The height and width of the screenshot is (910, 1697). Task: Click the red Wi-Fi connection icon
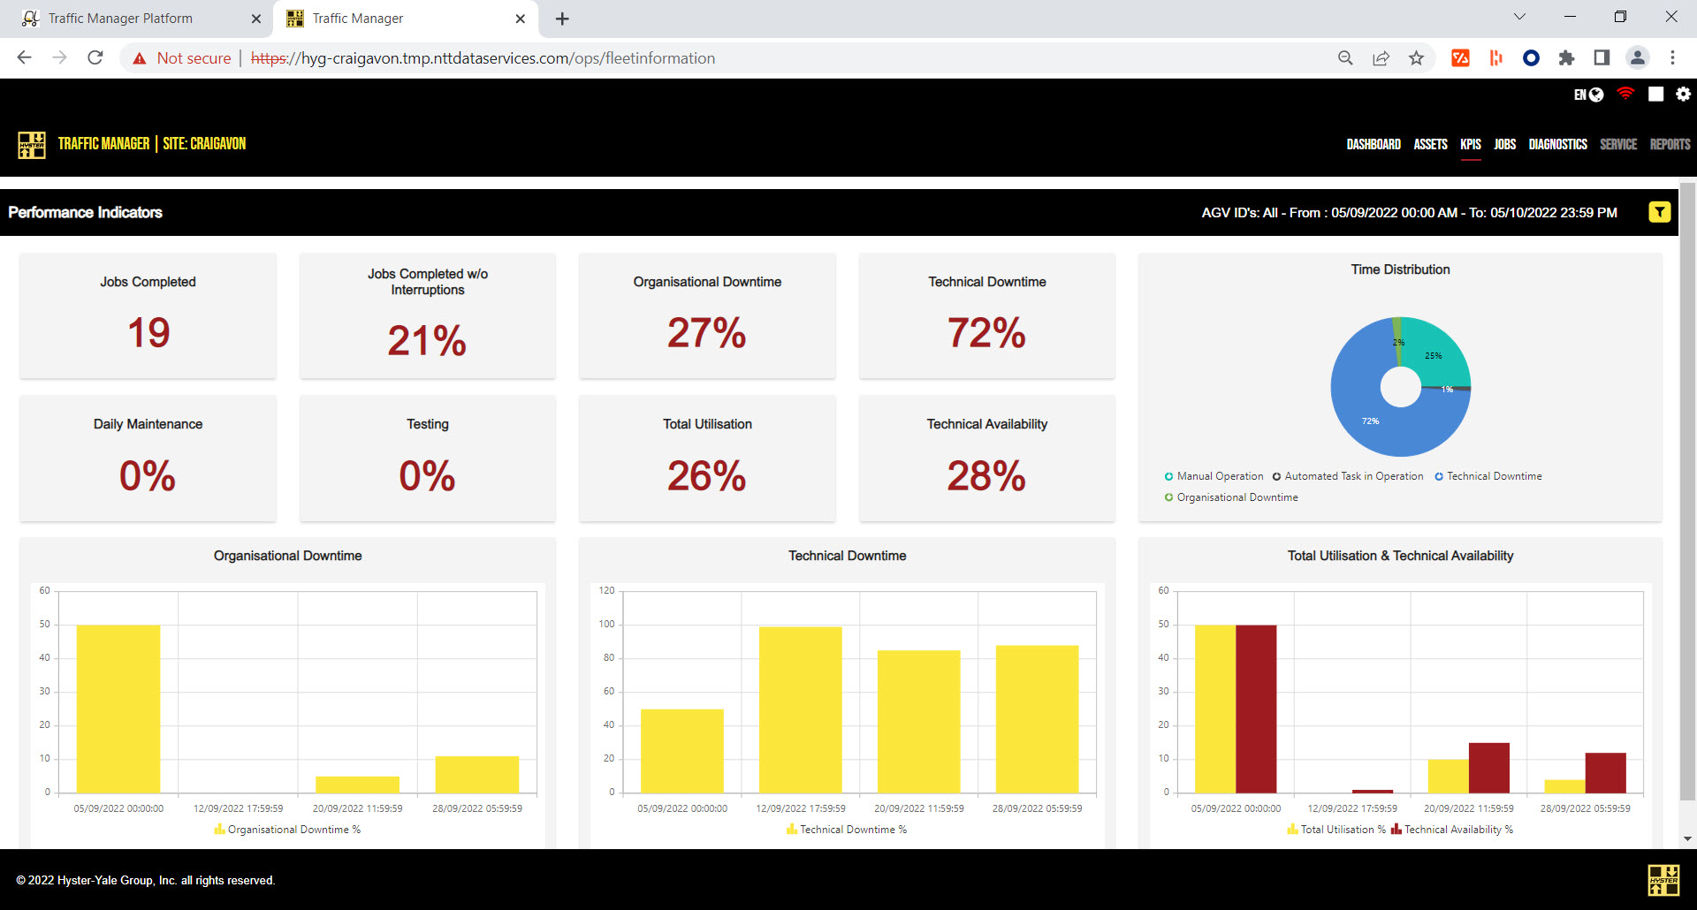point(1625,94)
